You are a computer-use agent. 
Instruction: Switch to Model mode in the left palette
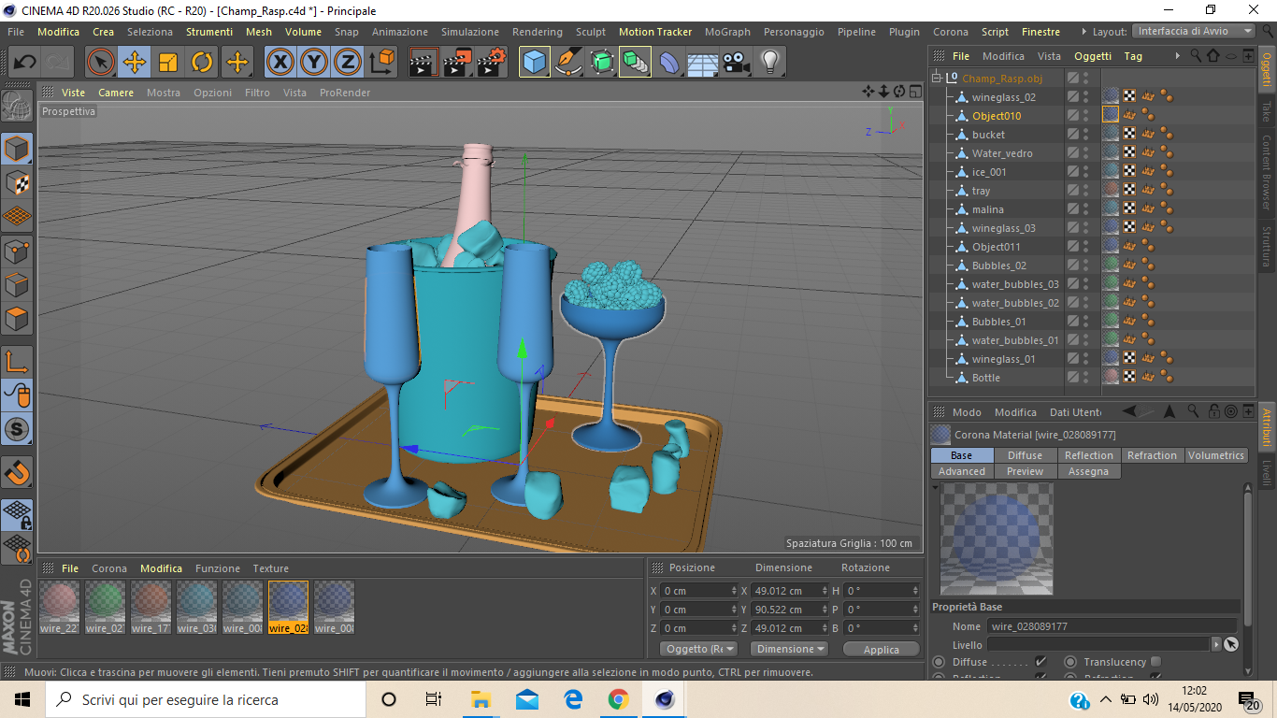click(x=18, y=149)
